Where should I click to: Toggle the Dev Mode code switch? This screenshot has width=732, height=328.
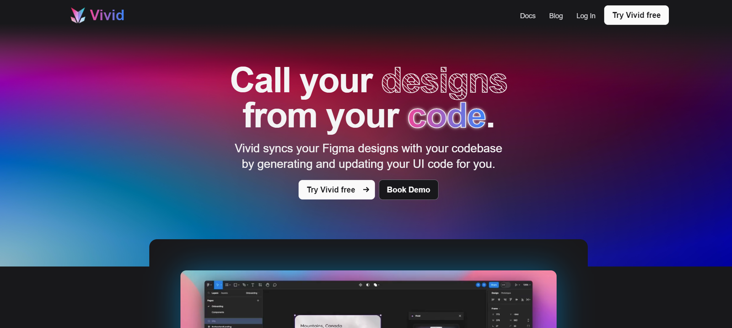505,285
